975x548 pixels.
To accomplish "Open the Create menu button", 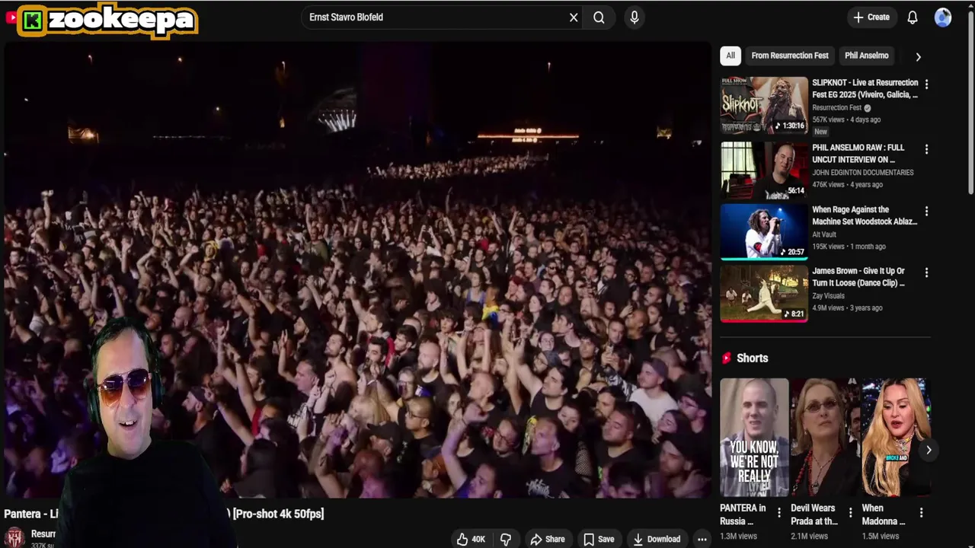I will [871, 17].
